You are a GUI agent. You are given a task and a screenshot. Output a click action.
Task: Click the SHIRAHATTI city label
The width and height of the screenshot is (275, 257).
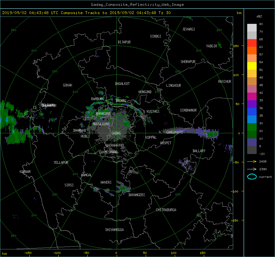pyautogui.click(x=115, y=145)
